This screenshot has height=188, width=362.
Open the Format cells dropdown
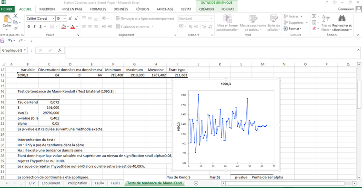292,28
